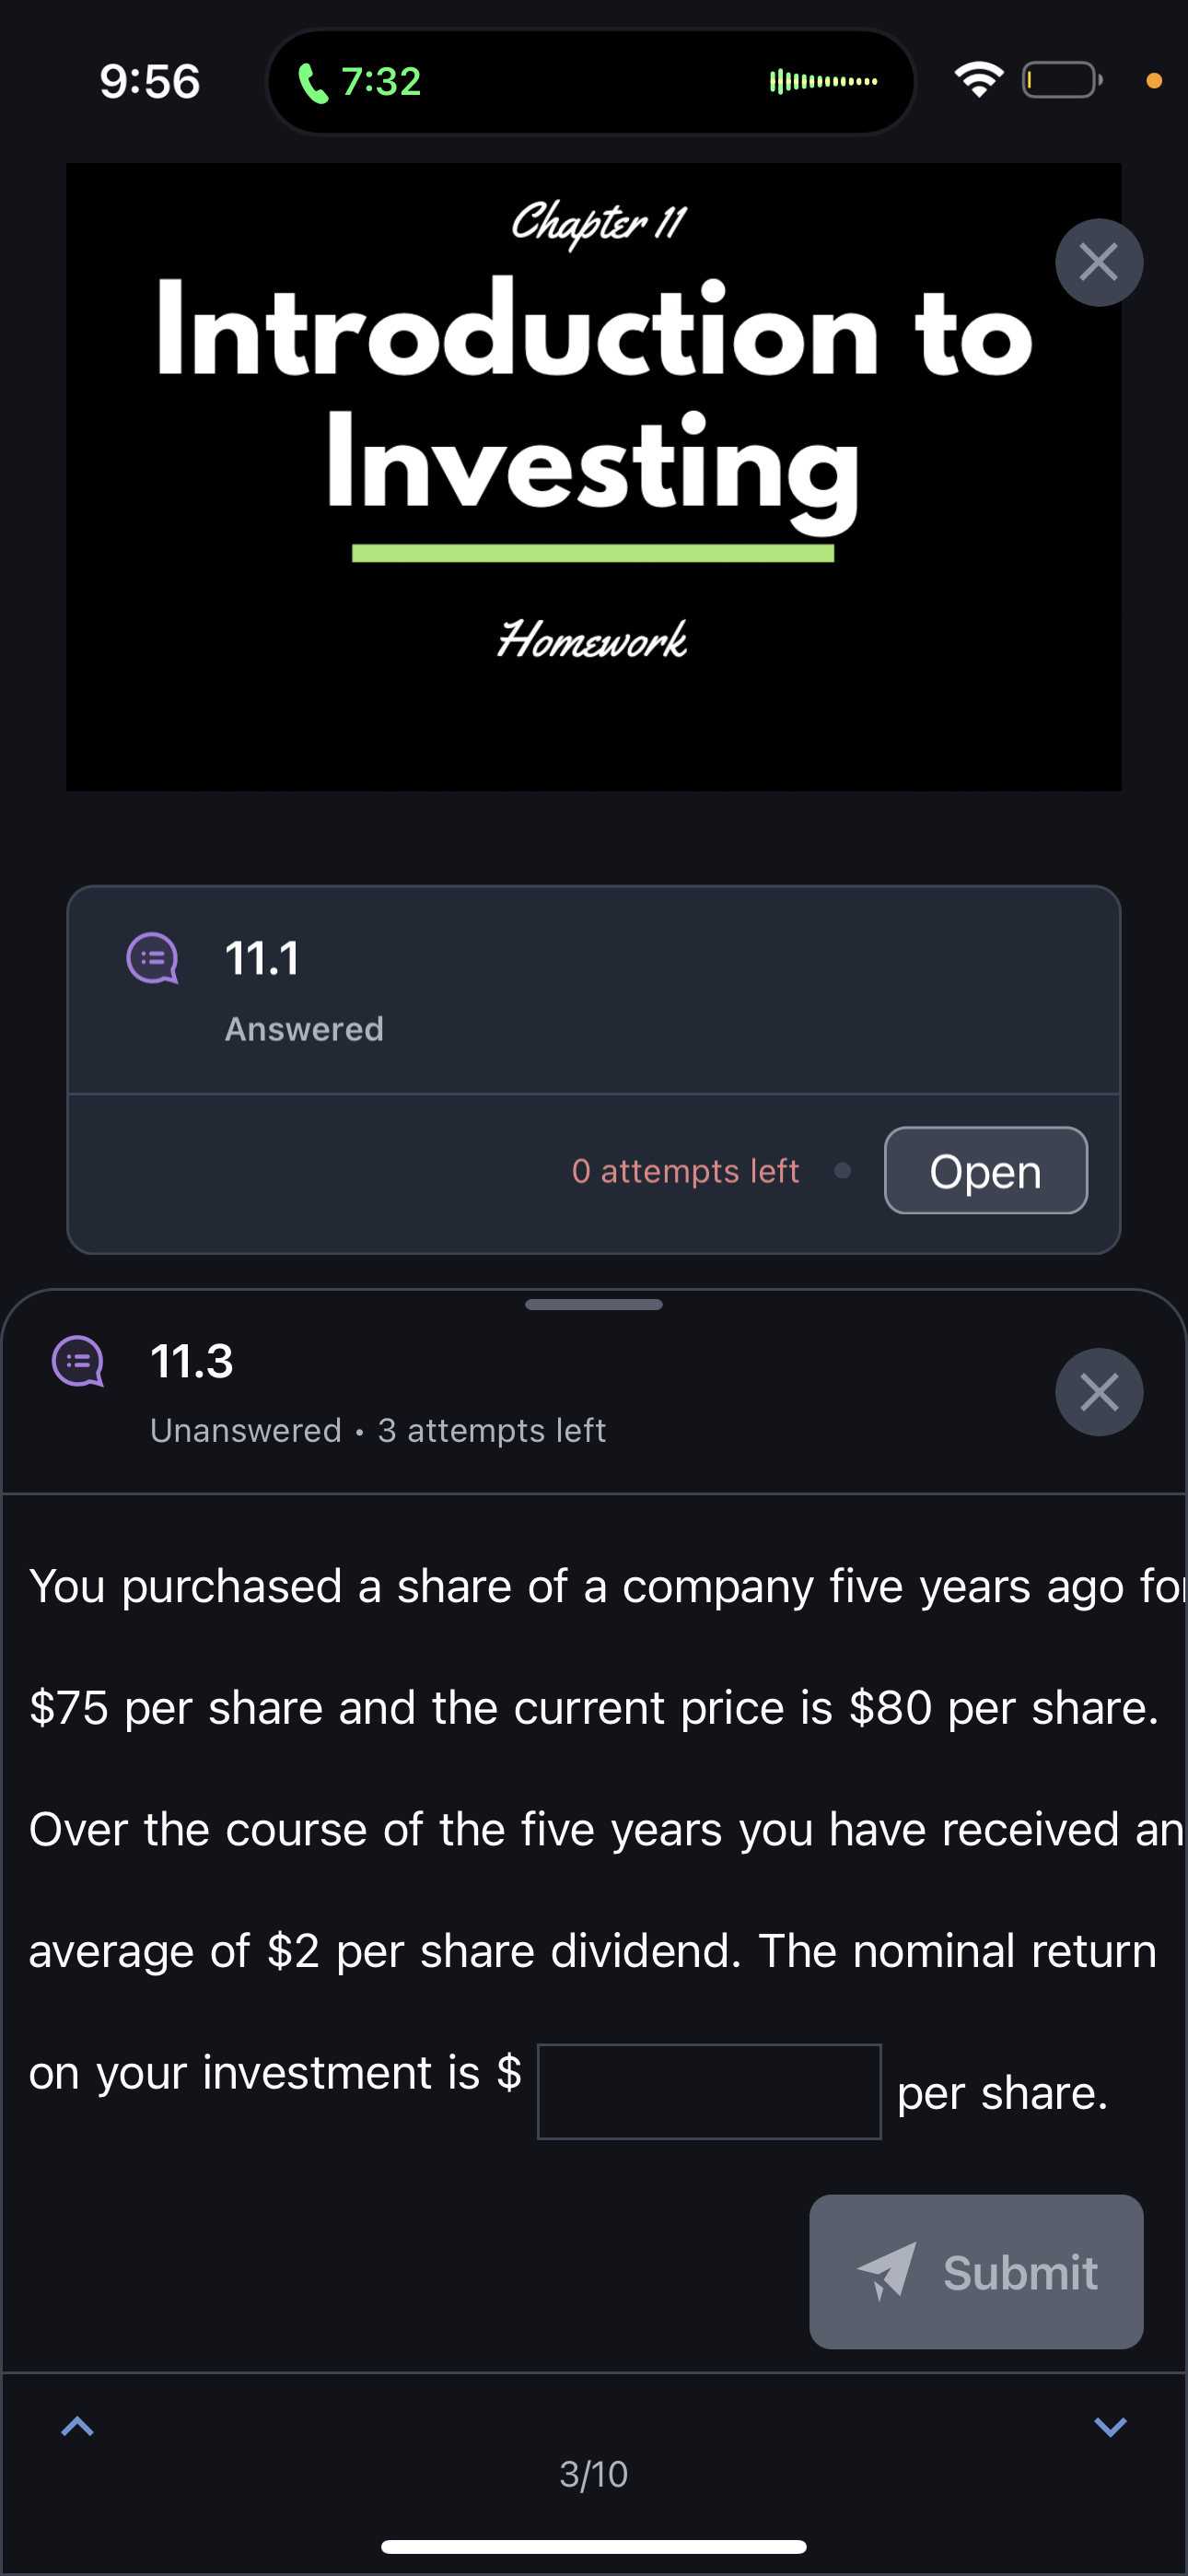1188x2576 pixels.
Task: Tap the Wi-Fi icon in the status bar
Action: 980,79
